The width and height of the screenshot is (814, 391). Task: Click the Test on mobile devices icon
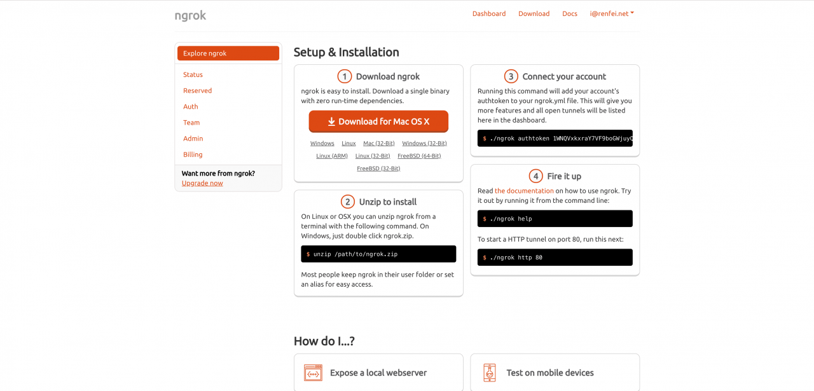[489, 373]
